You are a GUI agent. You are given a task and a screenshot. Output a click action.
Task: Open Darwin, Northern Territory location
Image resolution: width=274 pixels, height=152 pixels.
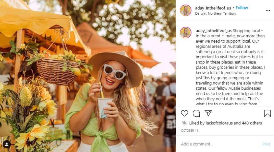pyautogui.click(x=215, y=13)
